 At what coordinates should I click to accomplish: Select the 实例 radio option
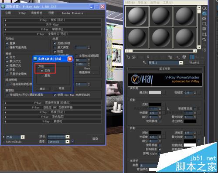(x=42, y=71)
